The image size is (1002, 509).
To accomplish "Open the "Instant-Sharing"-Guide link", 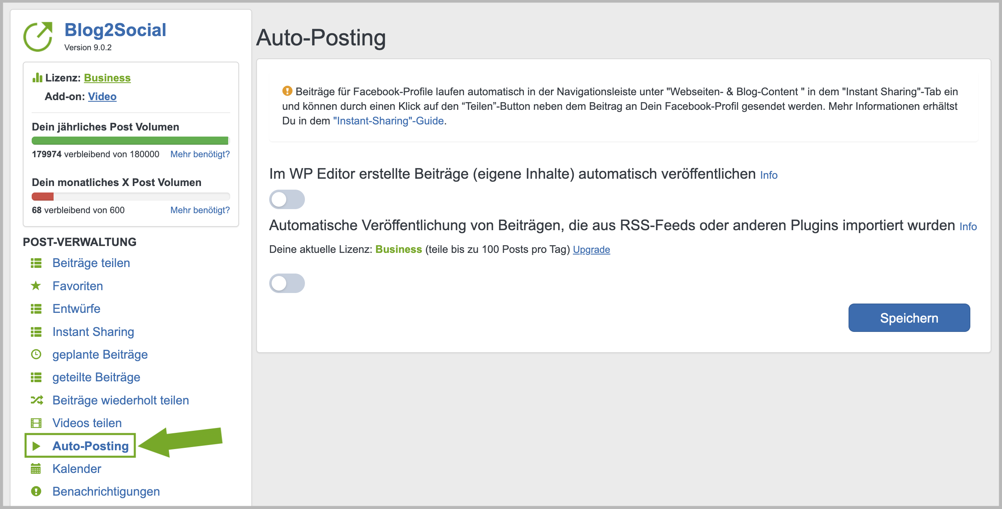I will [389, 121].
